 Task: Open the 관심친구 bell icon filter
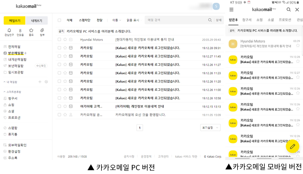coord(9,32)
